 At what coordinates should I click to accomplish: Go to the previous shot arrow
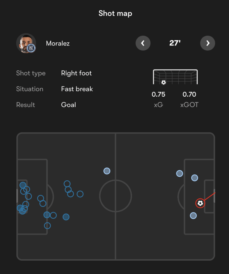tap(143, 43)
